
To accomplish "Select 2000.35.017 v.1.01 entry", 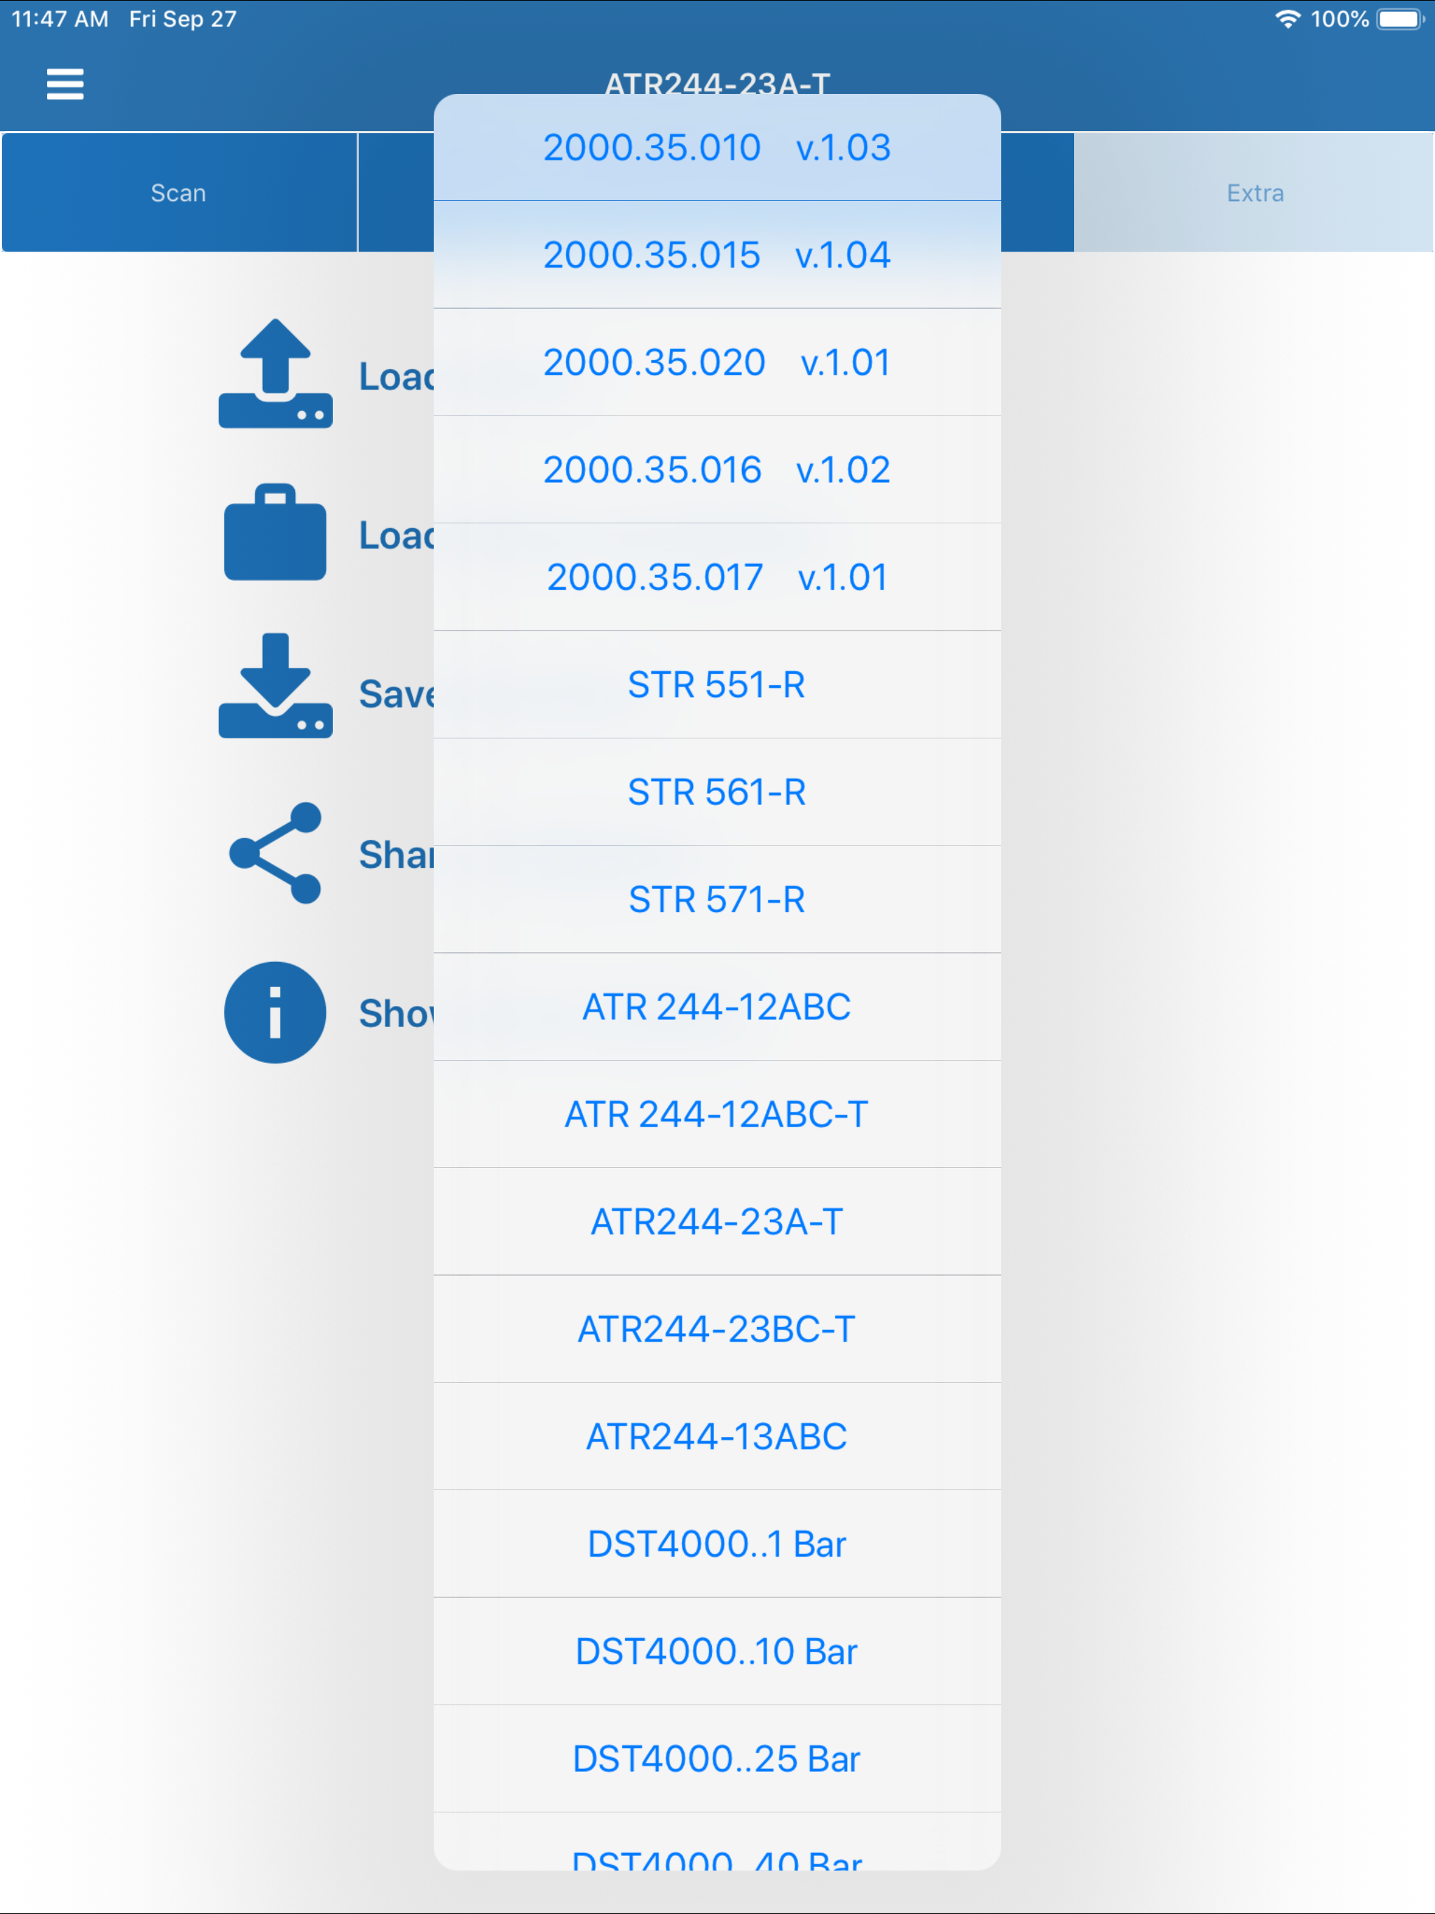I will pos(717,577).
